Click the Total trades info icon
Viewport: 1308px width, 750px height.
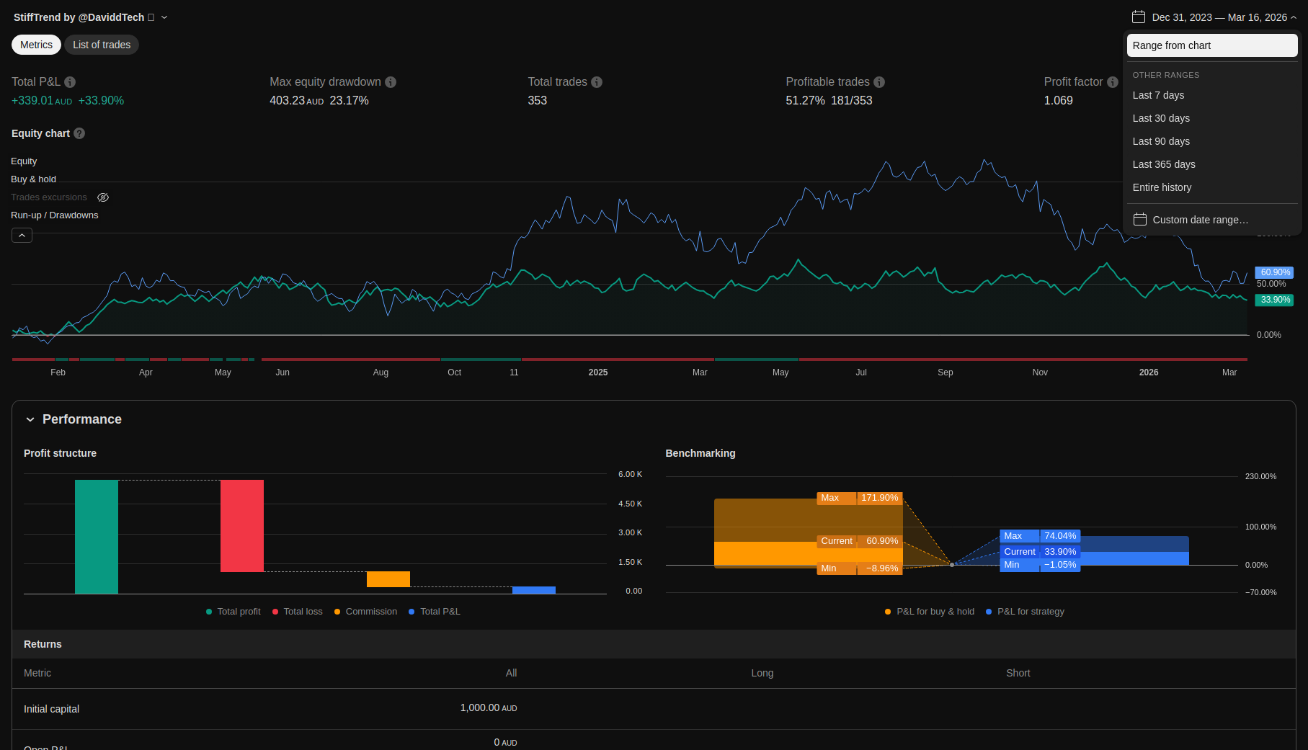click(597, 82)
